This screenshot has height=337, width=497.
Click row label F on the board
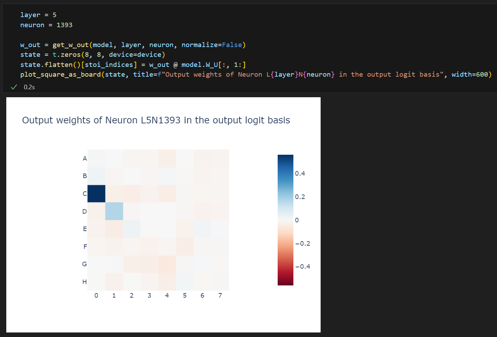(x=85, y=247)
